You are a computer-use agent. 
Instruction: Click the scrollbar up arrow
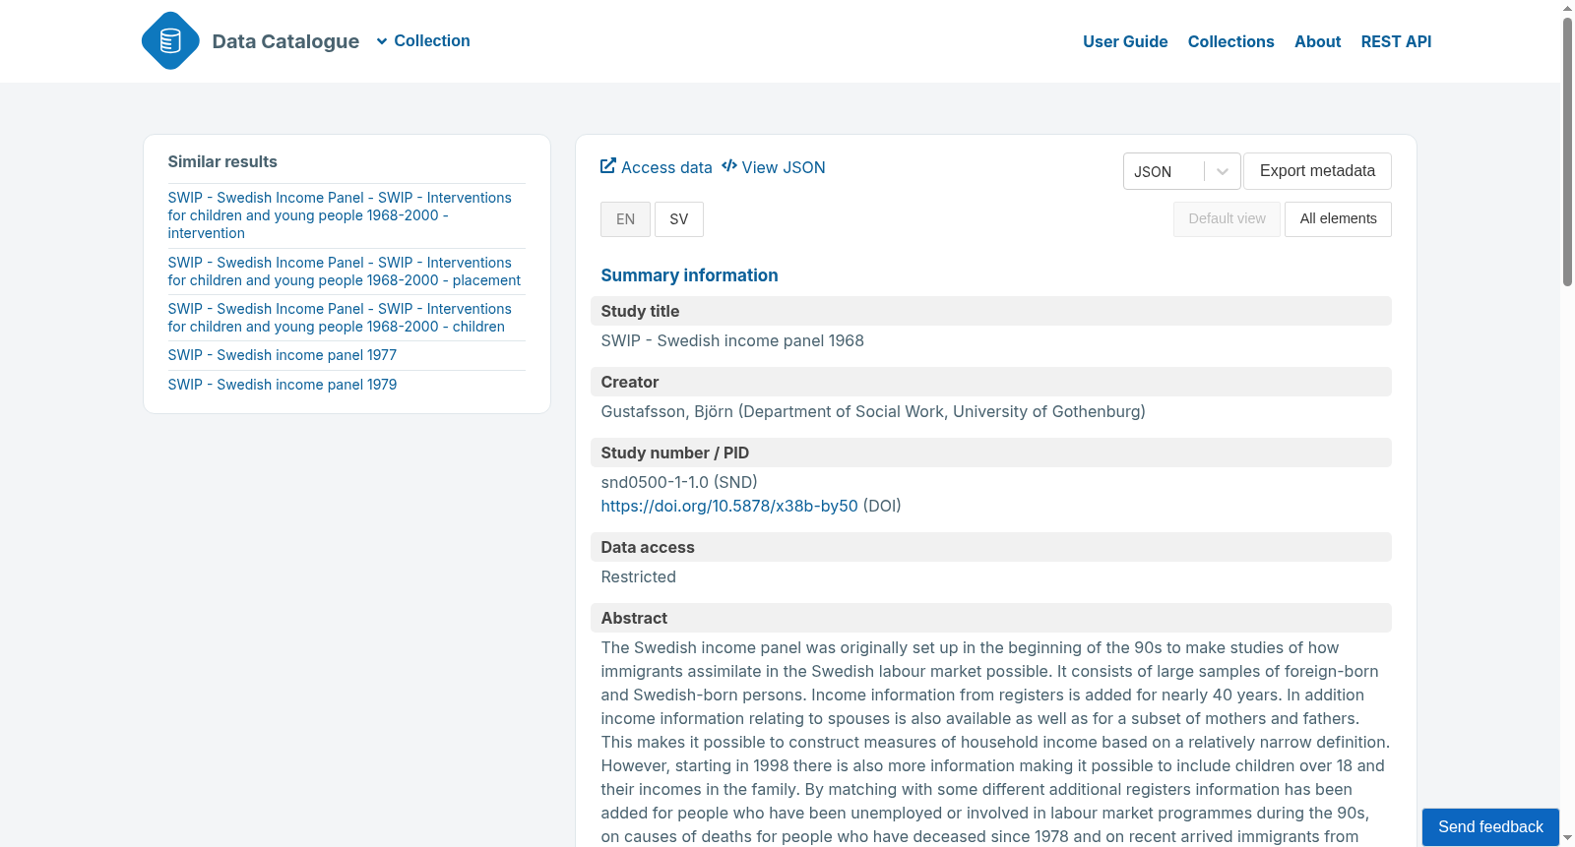[1567, 8]
